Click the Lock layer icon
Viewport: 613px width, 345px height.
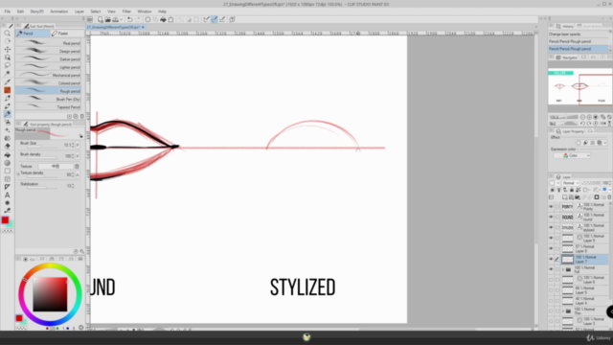coord(572,190)
